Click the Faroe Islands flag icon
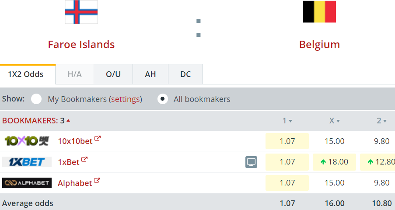 pos(81,12)
